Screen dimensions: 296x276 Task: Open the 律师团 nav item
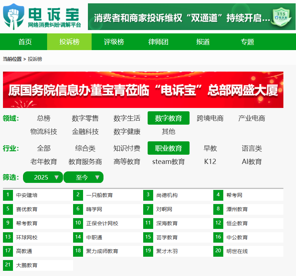[x=158, y=42]
